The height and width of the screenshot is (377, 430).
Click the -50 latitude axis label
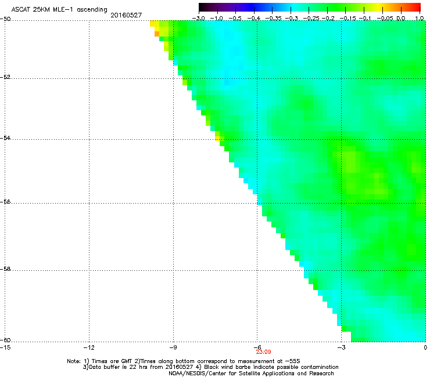point(5,19)
